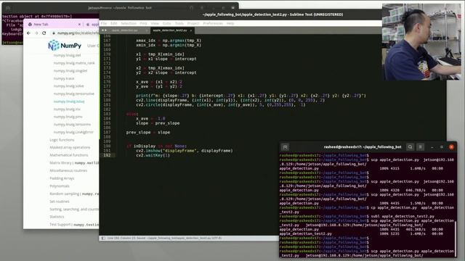Image resolution: width=465 pixels, height=261 pixels.
Task: Switch to the apple_detection.py tab
Action: pyautogui.click(x=125, y=30)
